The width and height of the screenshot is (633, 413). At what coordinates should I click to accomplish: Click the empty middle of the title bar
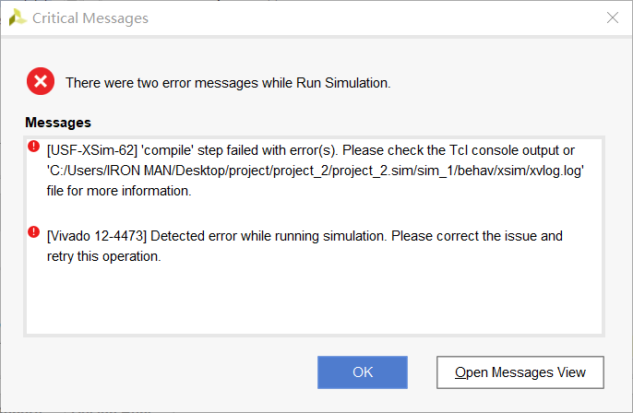coord(369,18)
